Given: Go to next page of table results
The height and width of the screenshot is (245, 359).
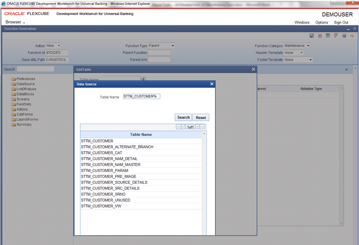Looking at the screenshot, I should (x=197, y=127).
